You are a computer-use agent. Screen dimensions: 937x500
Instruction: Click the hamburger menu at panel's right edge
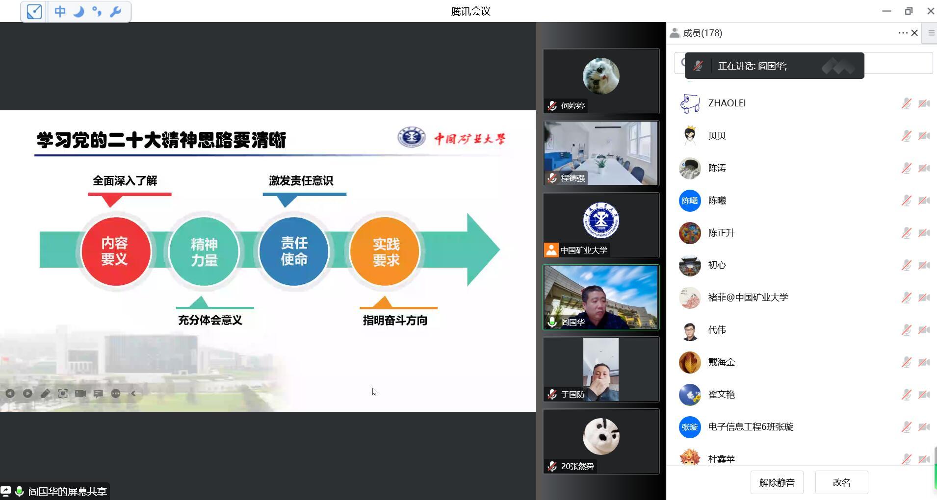tap(931, 33)
